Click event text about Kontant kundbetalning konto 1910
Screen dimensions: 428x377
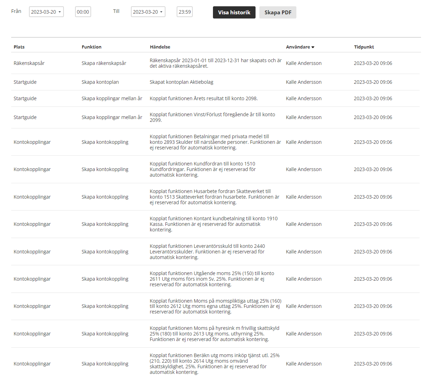(214, 224)
